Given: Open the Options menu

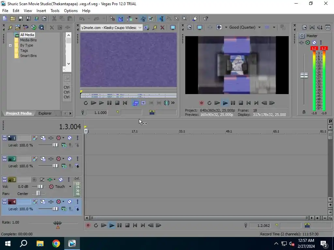Looking at the screenshot, I should [x=71, y=11].
